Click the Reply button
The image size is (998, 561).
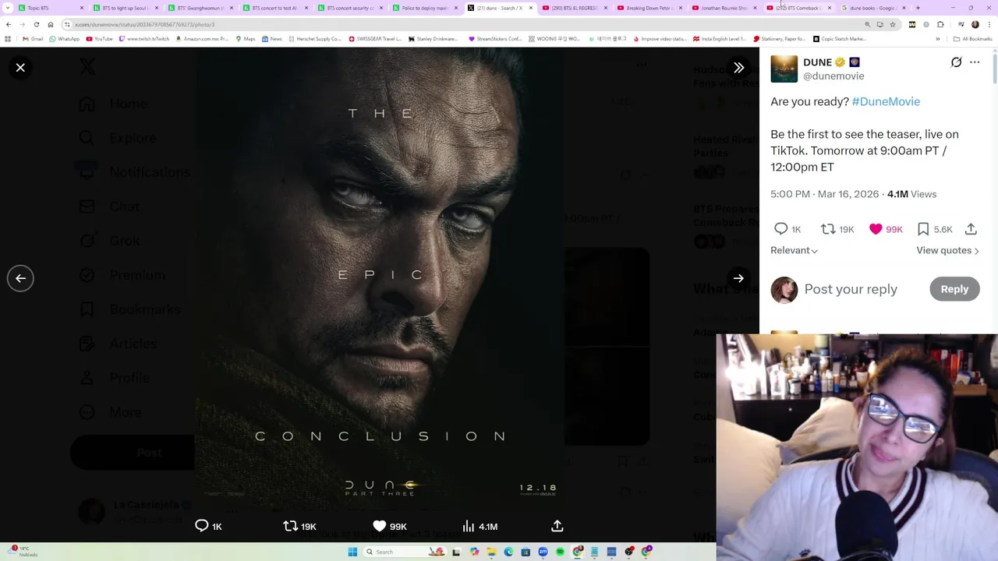click(x=954, y=289)
